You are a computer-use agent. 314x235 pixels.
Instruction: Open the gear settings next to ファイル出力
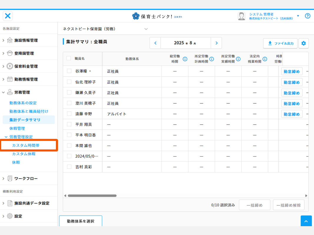pos(303,43)
